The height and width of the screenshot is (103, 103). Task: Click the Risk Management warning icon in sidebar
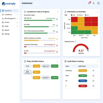click(3, 19)
